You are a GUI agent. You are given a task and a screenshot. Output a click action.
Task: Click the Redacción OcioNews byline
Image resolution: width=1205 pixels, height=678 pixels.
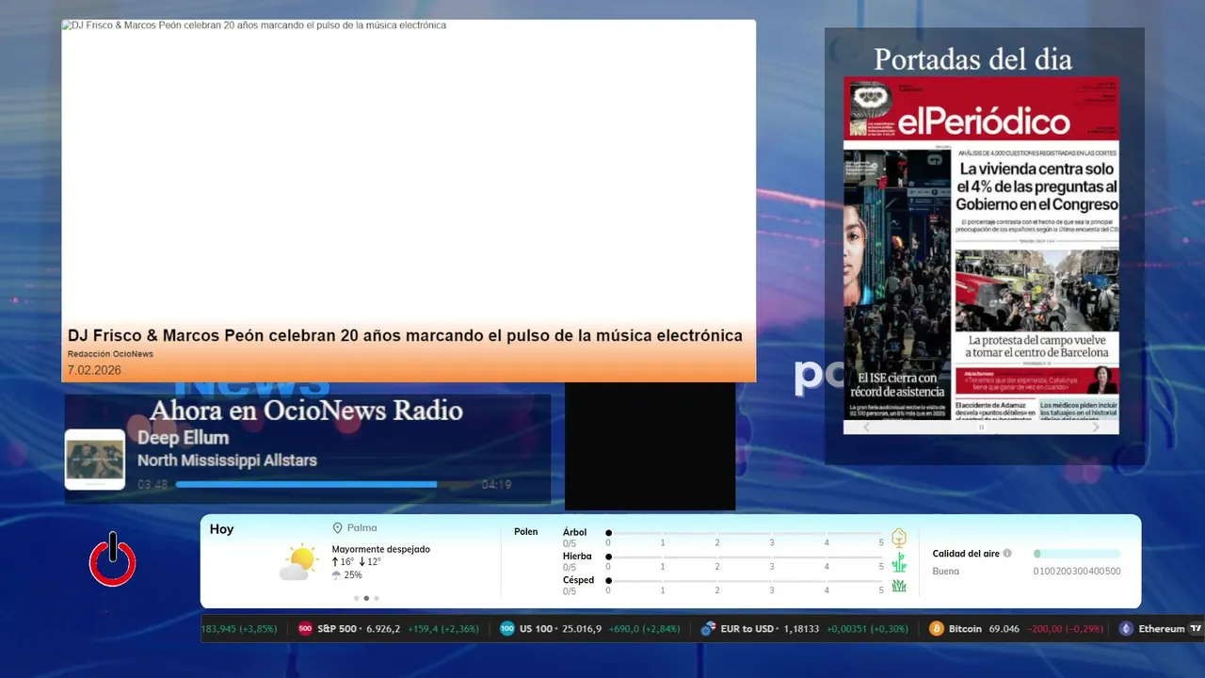(110, 354)
